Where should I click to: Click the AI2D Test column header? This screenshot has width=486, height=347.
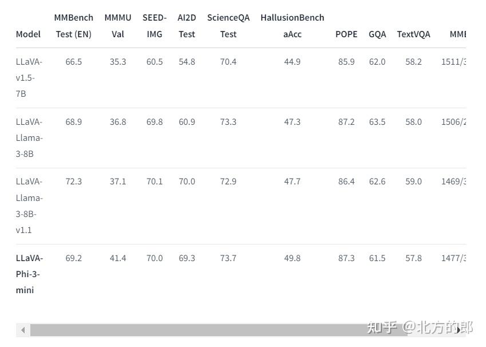(x=187, y=26)
